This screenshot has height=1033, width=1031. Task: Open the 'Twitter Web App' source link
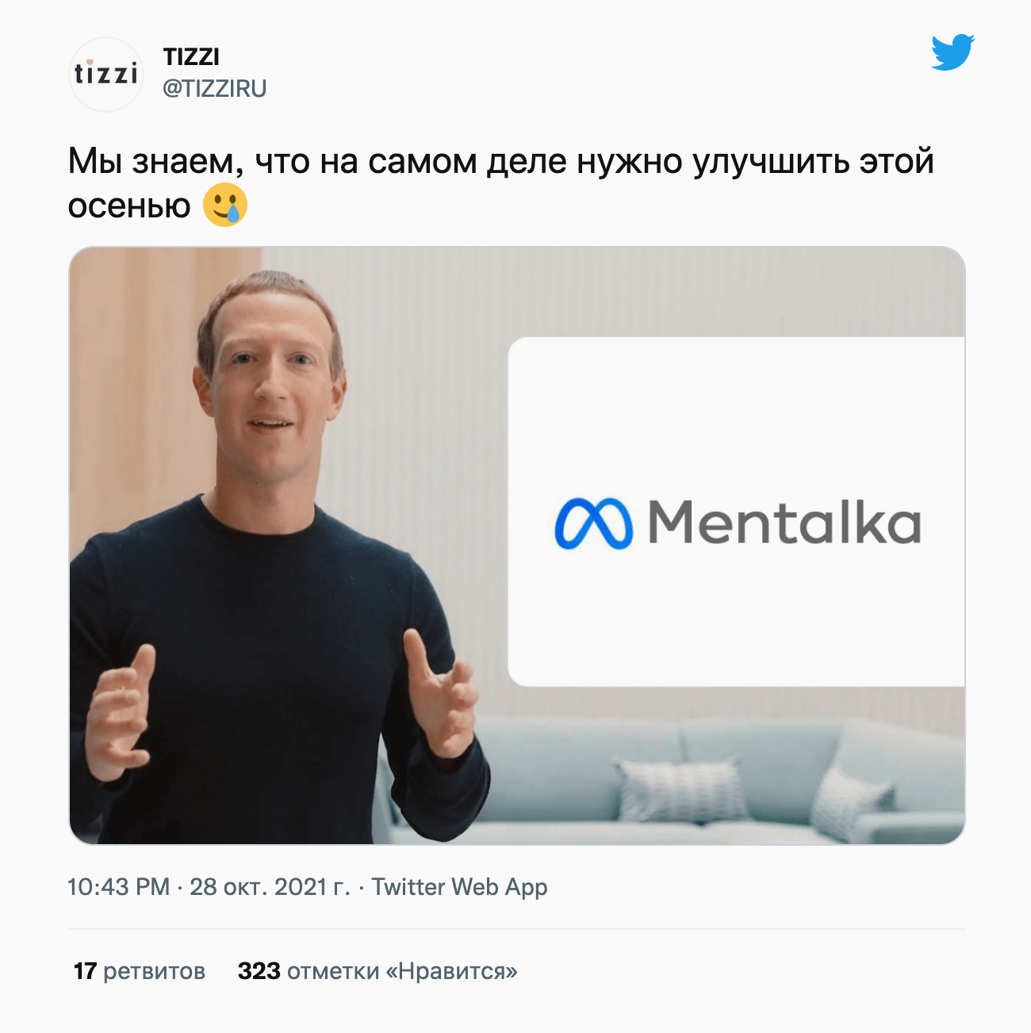[459, 887]
